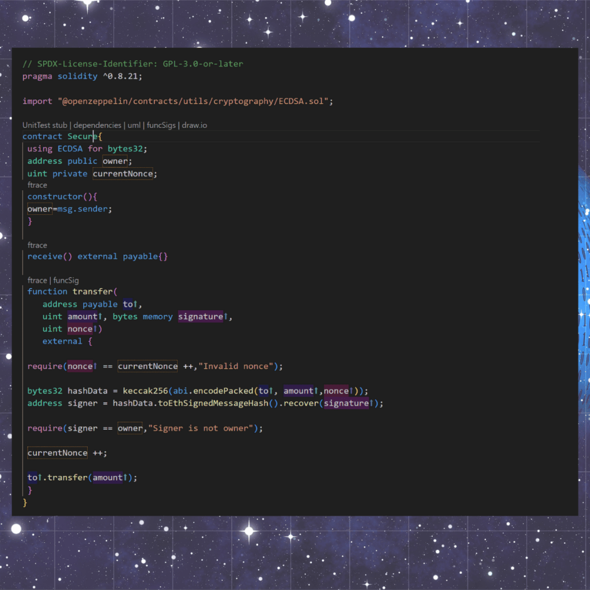The height and width of the screenshot is (590, 590).
Task: Export the contract graph to draw.io
Action: pos(194,125)
